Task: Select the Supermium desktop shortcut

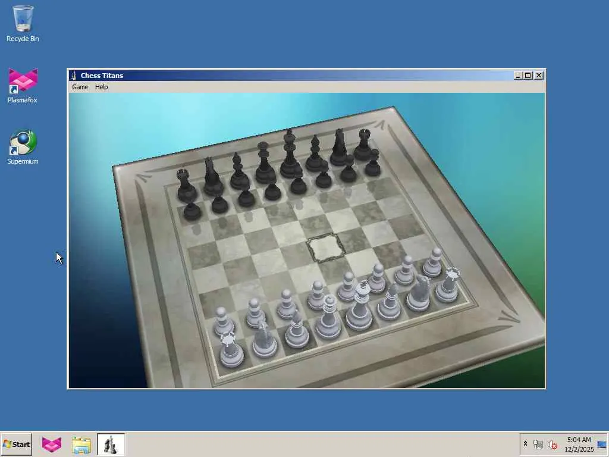Action: coord(23,147)
